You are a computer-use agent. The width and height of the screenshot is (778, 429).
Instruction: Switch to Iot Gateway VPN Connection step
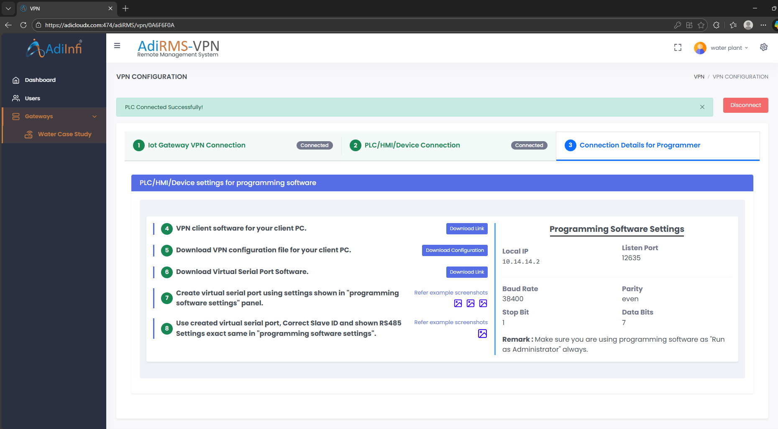click(x=197, y=145)
